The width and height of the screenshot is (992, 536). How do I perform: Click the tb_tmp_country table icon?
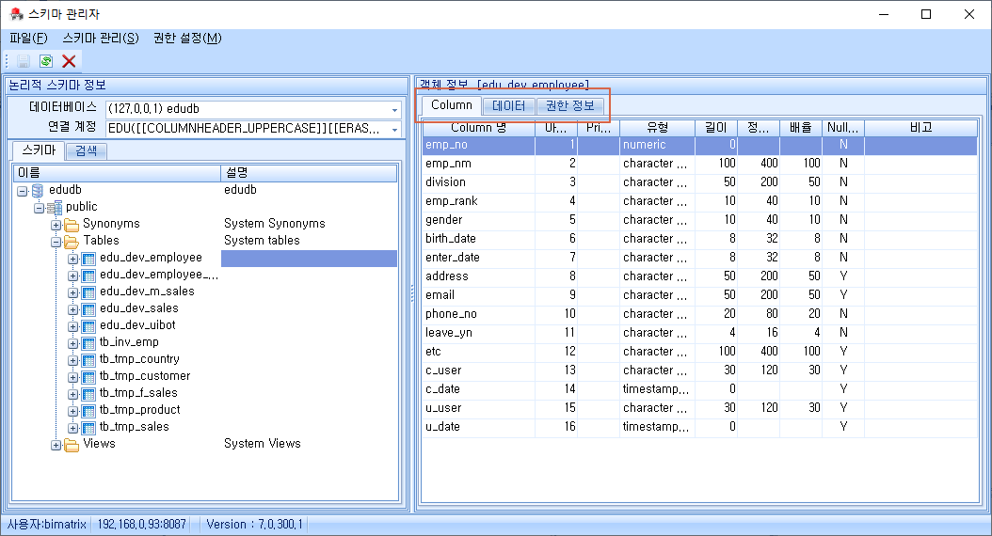coord(88,359)
